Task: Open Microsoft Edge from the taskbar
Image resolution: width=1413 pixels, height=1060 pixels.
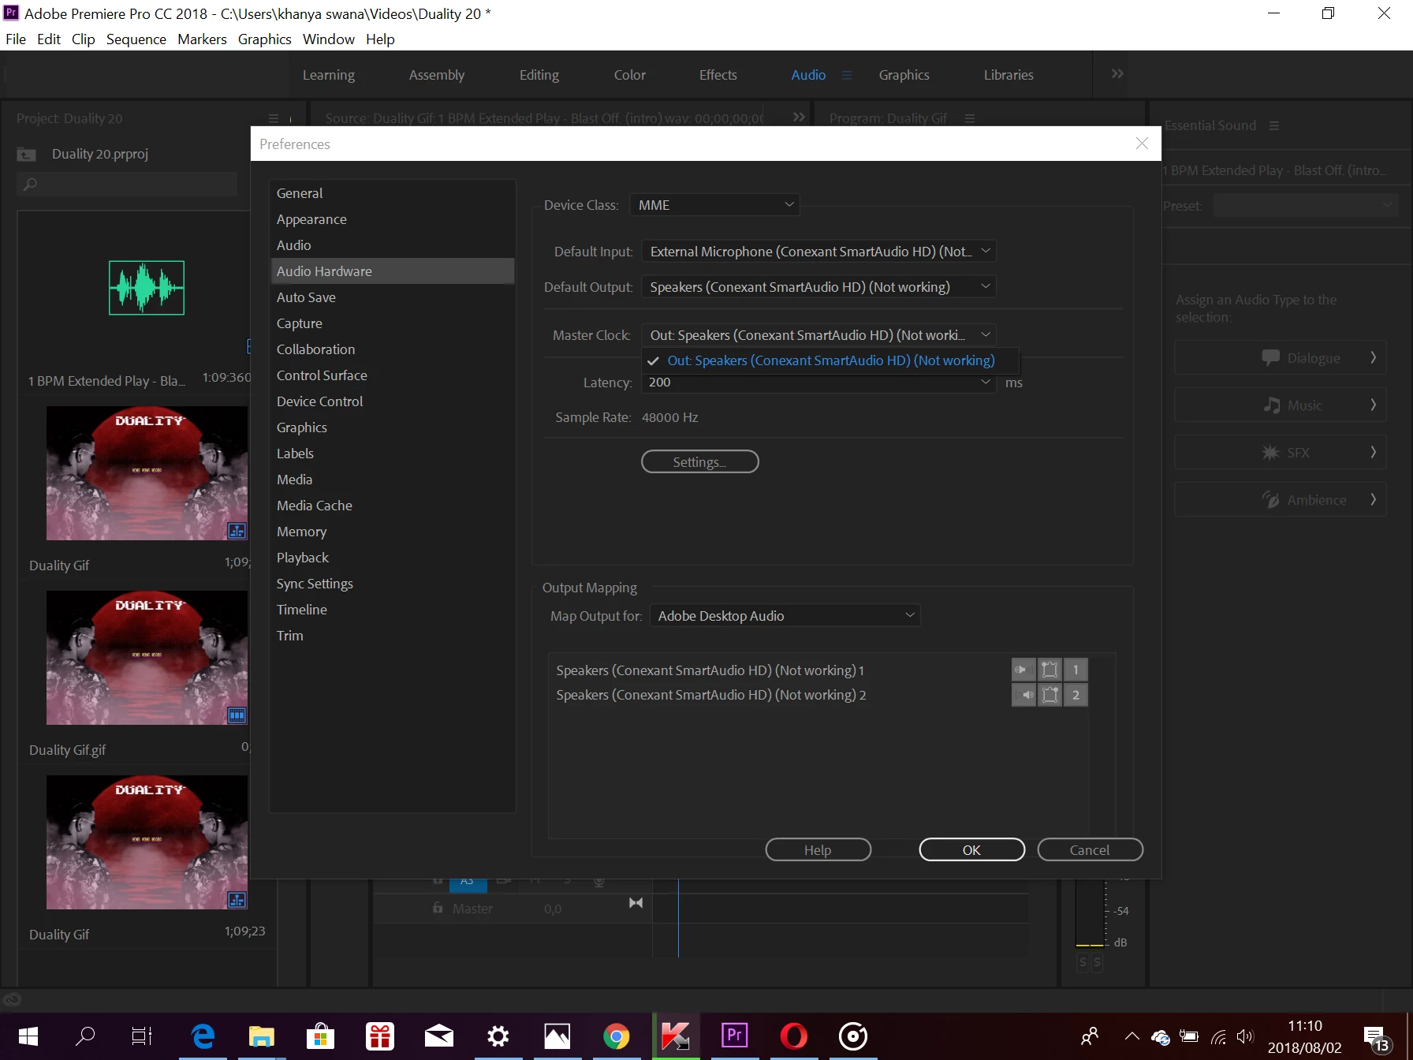Action: 203,1036
